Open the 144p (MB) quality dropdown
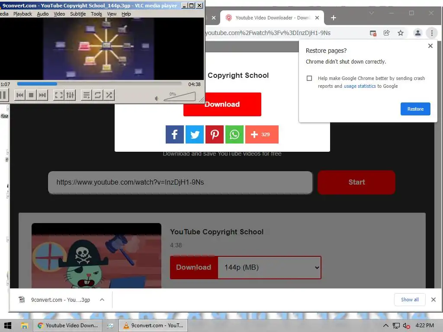Image resolution: width=443 pixels, height=332 pixels. tap(270, 267)
